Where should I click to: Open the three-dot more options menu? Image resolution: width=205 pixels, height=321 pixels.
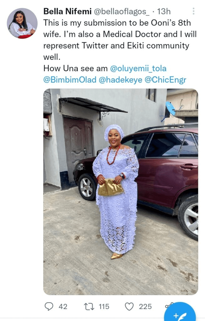[194, 12]
